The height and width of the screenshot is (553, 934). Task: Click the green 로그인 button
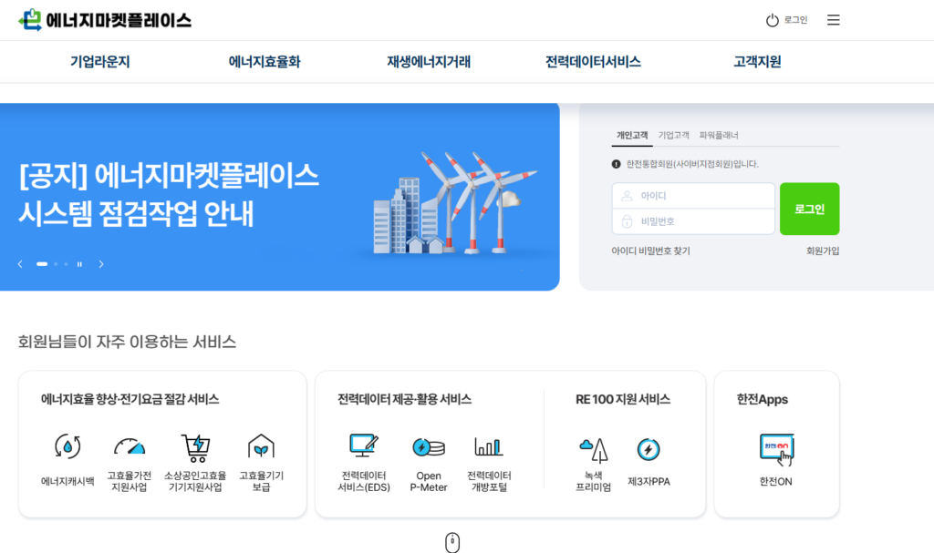coord(810,209)
